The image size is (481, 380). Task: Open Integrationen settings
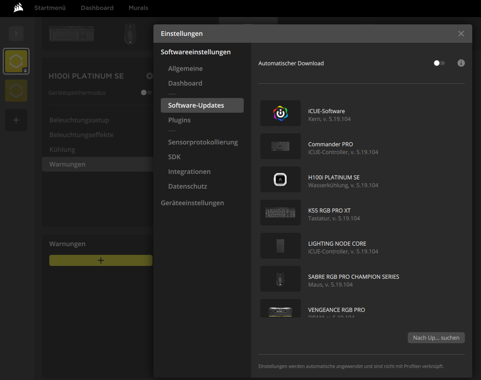[x=189, y=172]
